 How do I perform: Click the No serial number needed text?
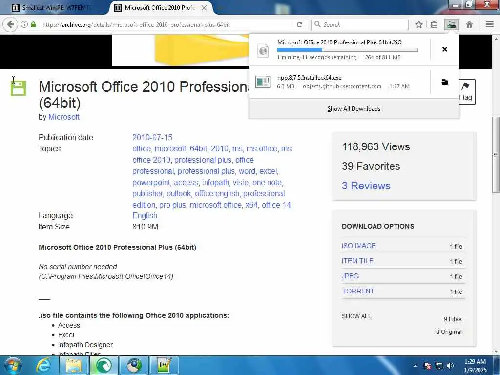pos(78,267)
